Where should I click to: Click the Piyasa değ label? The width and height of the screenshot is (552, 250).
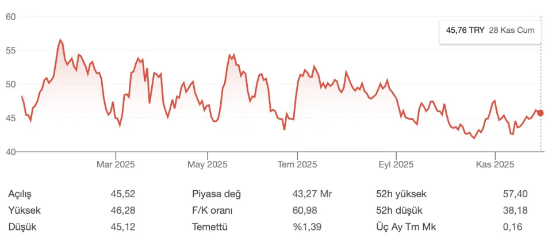point(216,194)
